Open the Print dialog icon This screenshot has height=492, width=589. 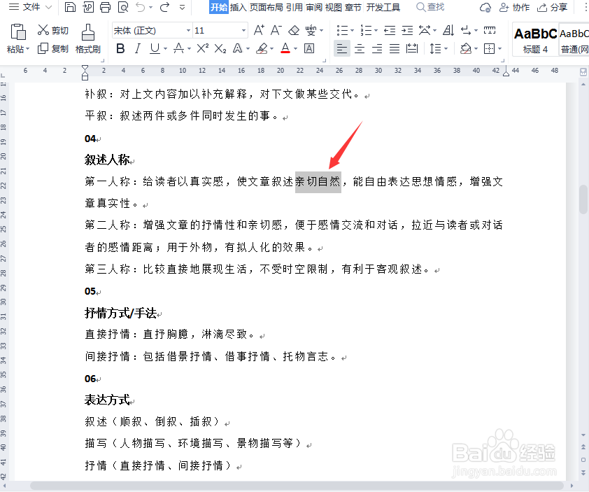pyautogui.click(x=105, y=8)
